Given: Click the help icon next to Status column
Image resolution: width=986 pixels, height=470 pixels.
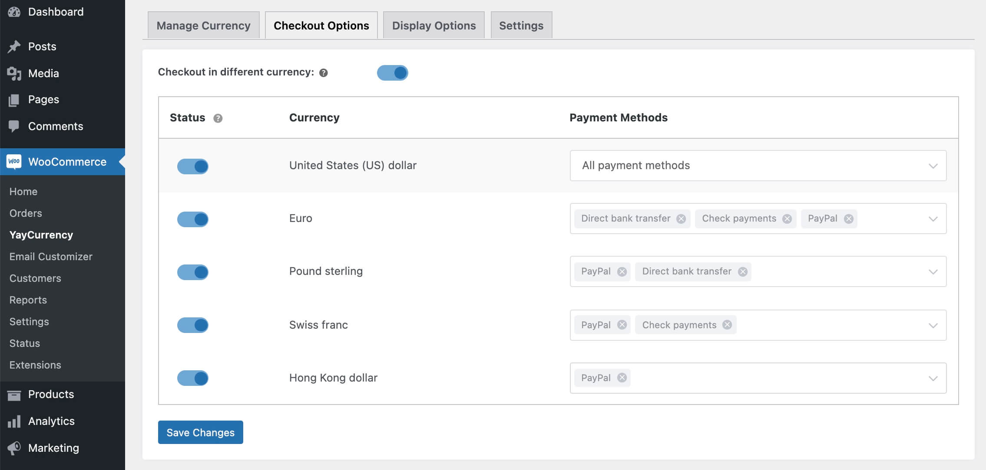Looking at the screenshot, I should click(x=218, y=118).
